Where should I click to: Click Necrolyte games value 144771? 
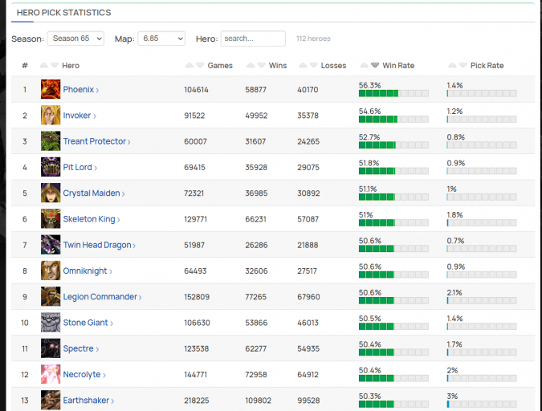coord(196,375)
